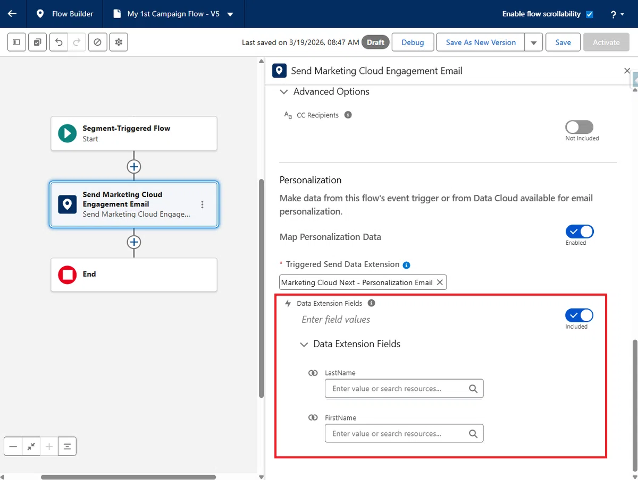Click the Send Marketing Cloud Engagement Email heading
This screenshot has width=638, height=480.
376,71
